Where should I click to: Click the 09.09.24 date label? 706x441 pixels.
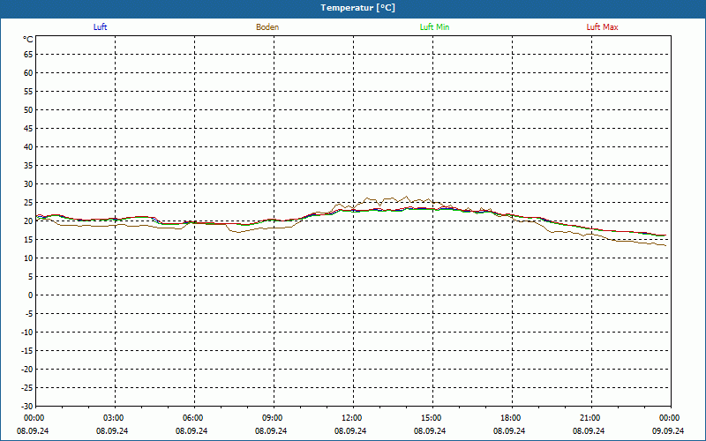pyautogui.click(x=668, y=431)
